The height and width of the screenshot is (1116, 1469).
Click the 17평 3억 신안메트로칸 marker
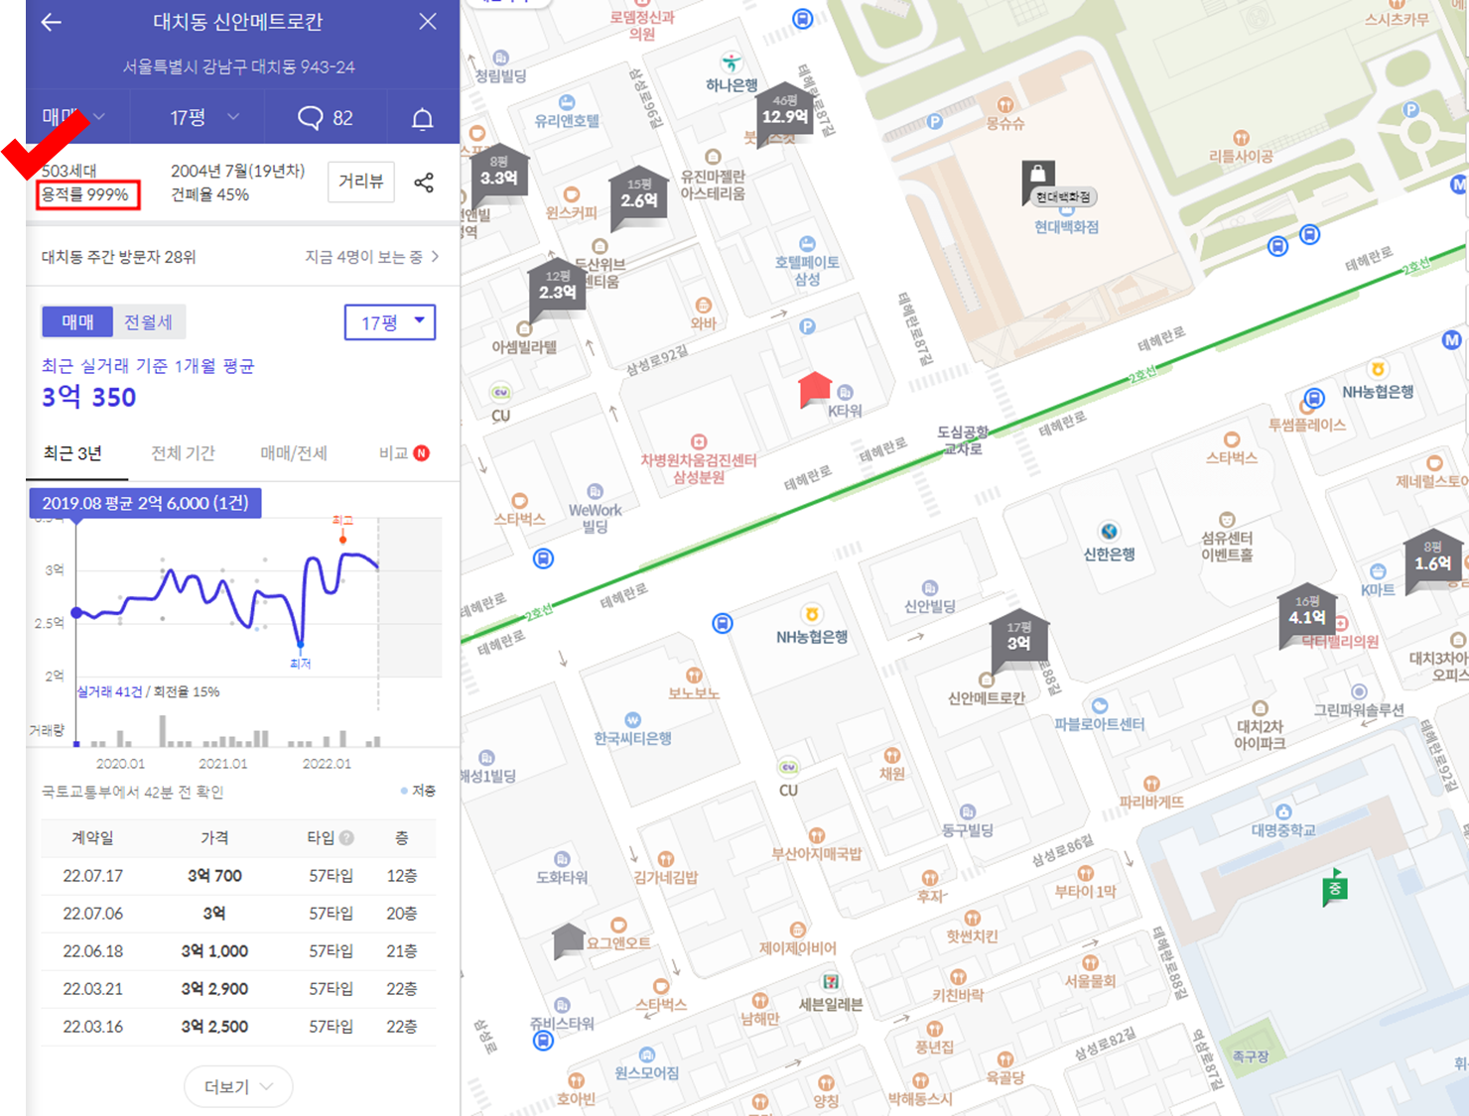(x=1019, y=640)
